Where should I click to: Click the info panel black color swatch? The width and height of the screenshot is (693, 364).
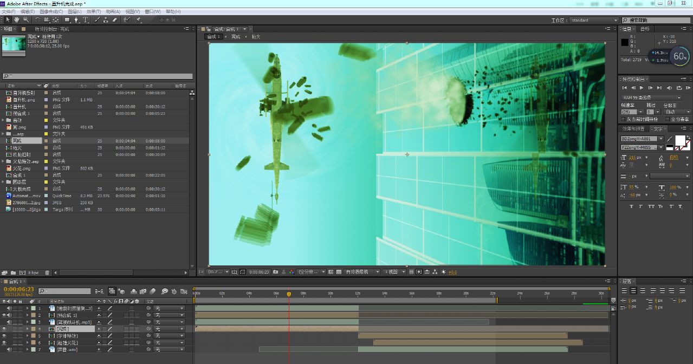[625, 42]
